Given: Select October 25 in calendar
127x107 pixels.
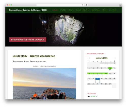Looking at the screenshot, I should coord(114,79).
